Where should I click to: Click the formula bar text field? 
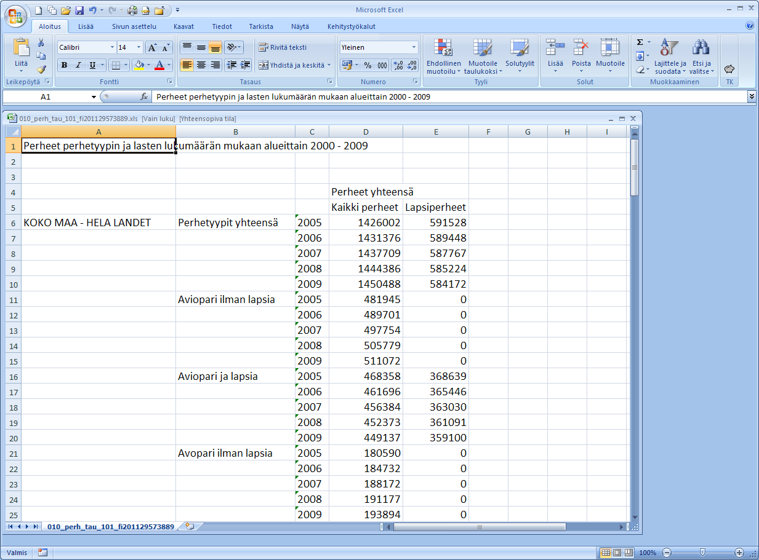tap(449, 97)
